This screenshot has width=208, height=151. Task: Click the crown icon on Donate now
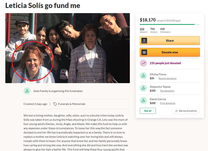(x=144, y=52)
